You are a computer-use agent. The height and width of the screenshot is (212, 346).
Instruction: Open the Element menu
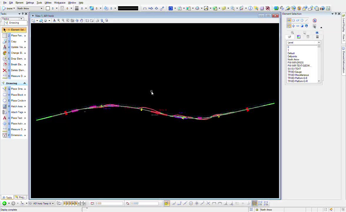pos(19,3)
